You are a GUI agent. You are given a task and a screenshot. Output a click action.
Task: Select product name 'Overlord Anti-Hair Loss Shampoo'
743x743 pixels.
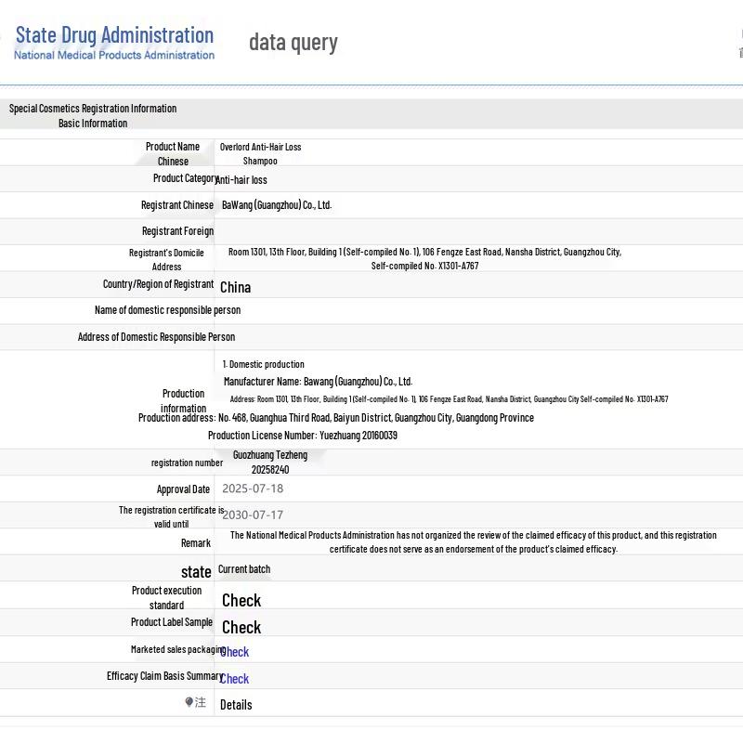[261, 154]
